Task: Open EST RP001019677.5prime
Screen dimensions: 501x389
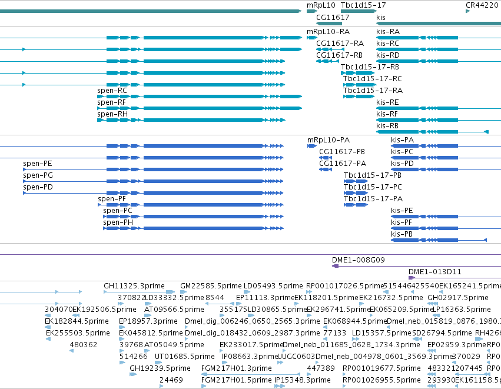Action: tap(381, 369)
